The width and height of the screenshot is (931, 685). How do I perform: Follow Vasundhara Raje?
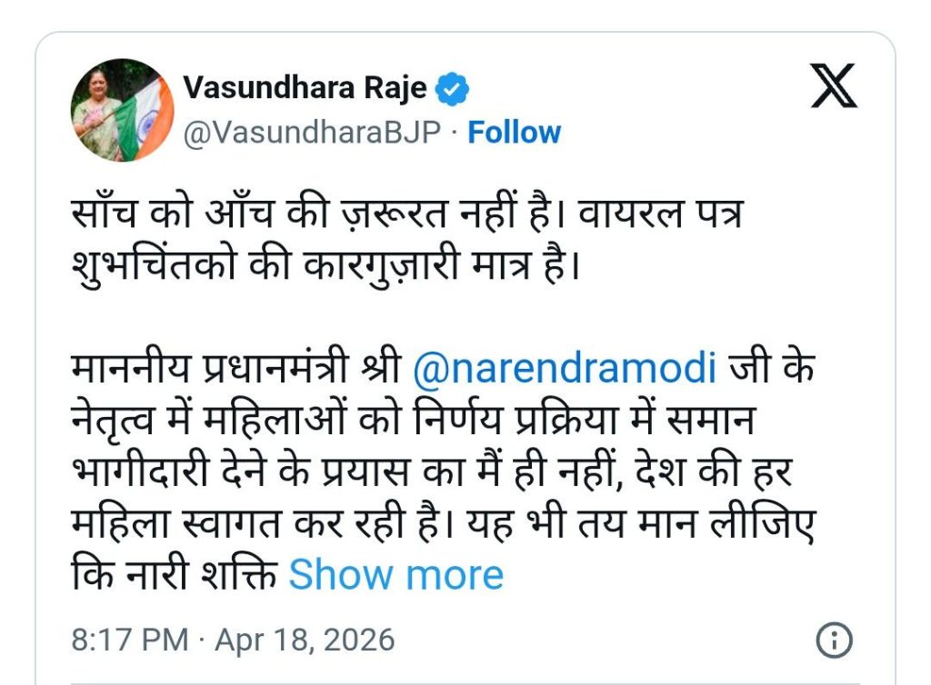pos(514,133)
